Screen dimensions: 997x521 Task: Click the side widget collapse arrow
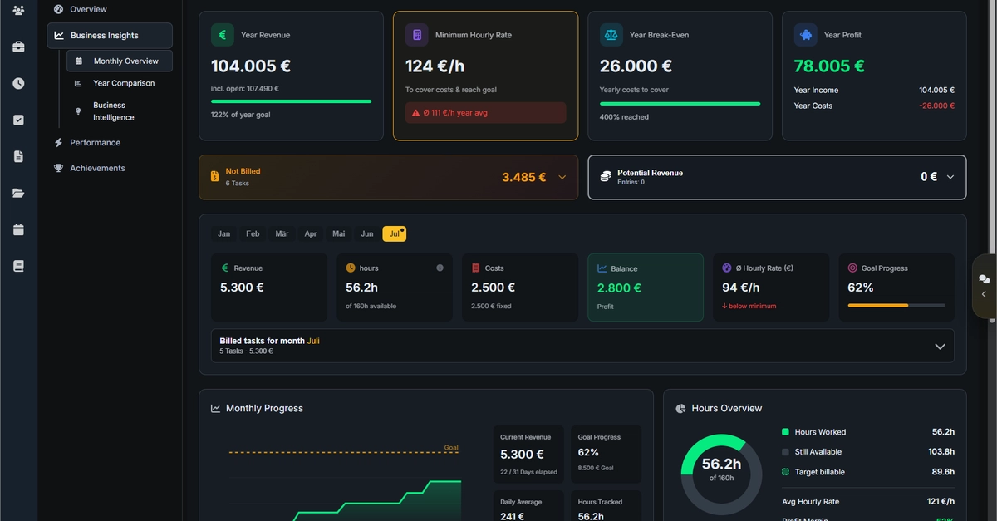click(x=984, y=294)
